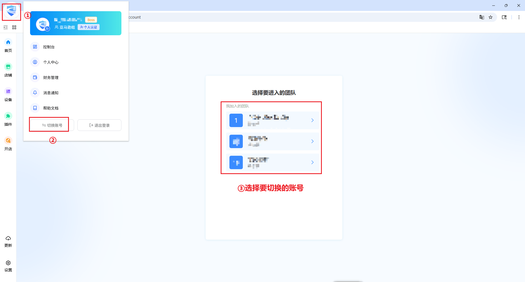This screenshot has width=525, height=282.
Task: Open 财务管理 finance menu entry
Action: click(x=51, y=78)
